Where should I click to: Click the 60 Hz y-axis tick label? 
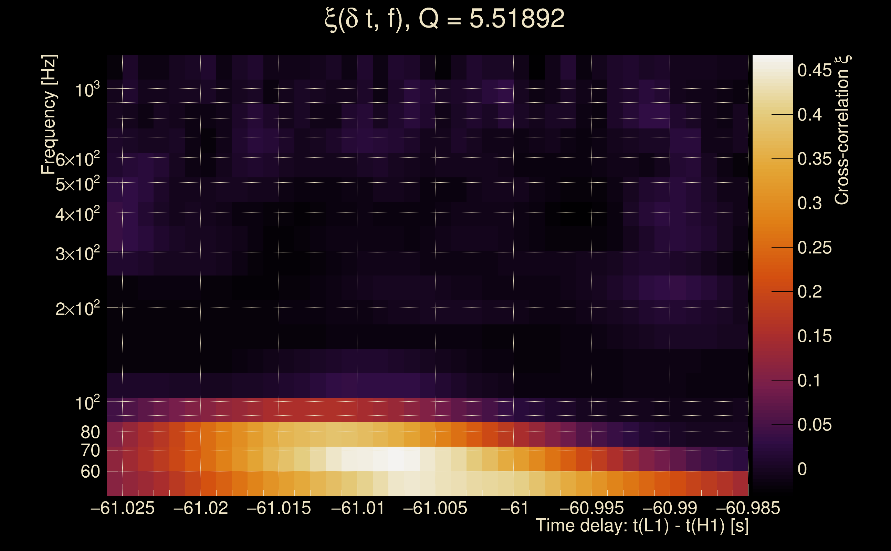click(90, 471)
